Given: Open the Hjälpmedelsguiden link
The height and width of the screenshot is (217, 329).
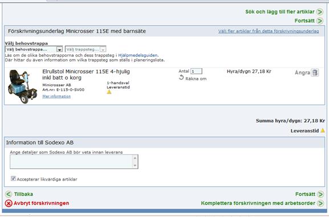Looking at the screenshot, I should pos(137,56).
